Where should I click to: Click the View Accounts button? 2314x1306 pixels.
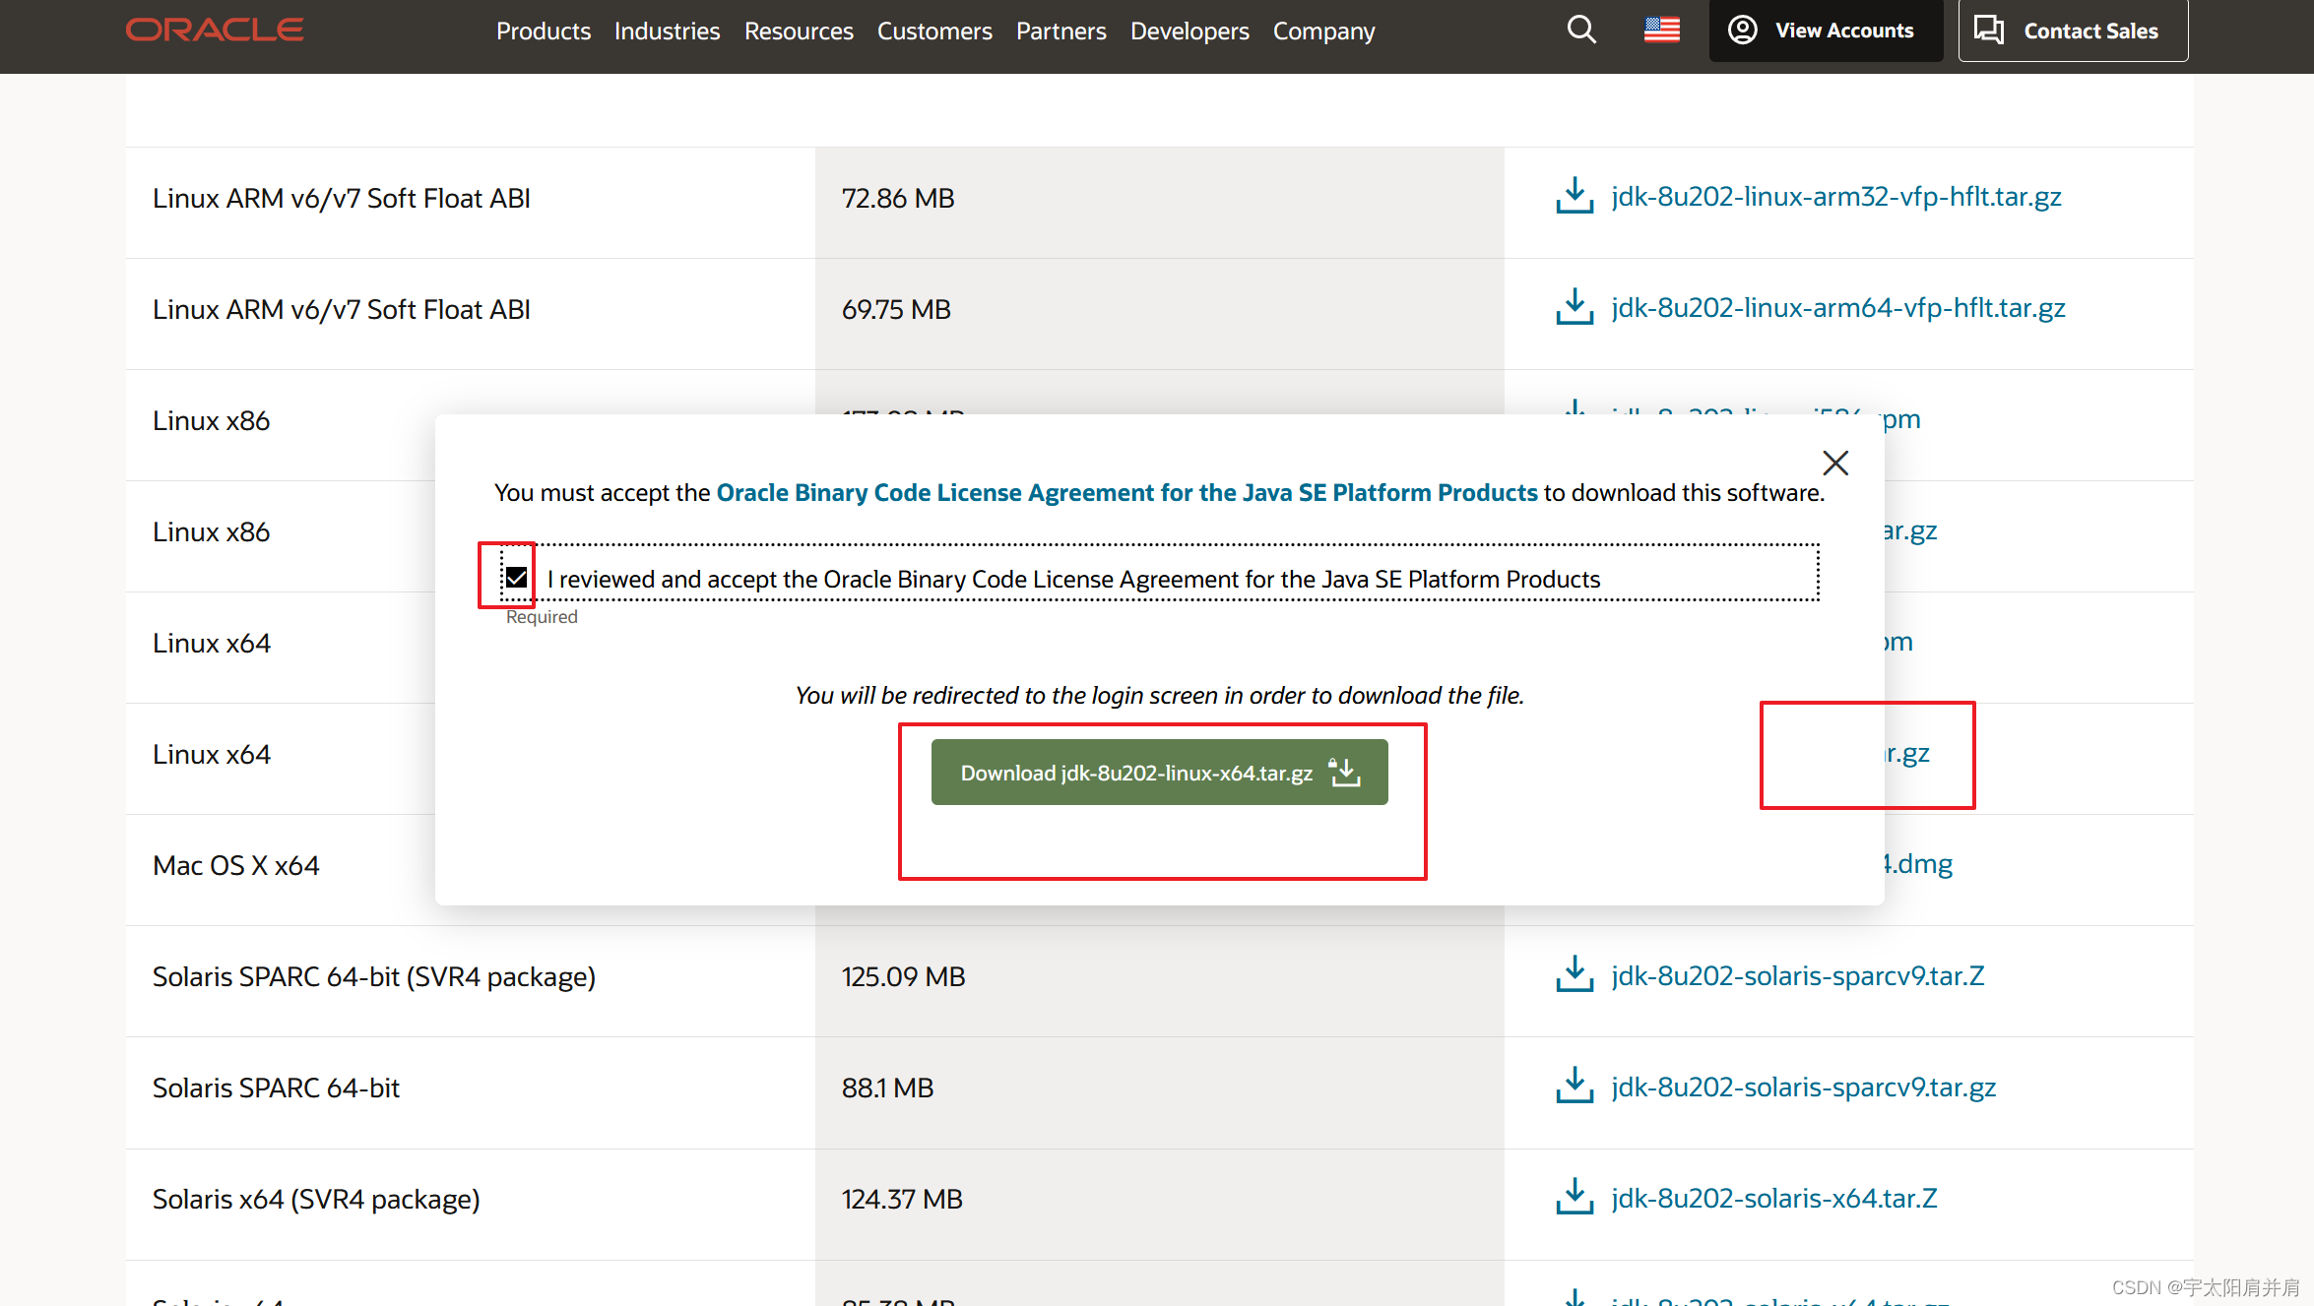coord(1826,31)
